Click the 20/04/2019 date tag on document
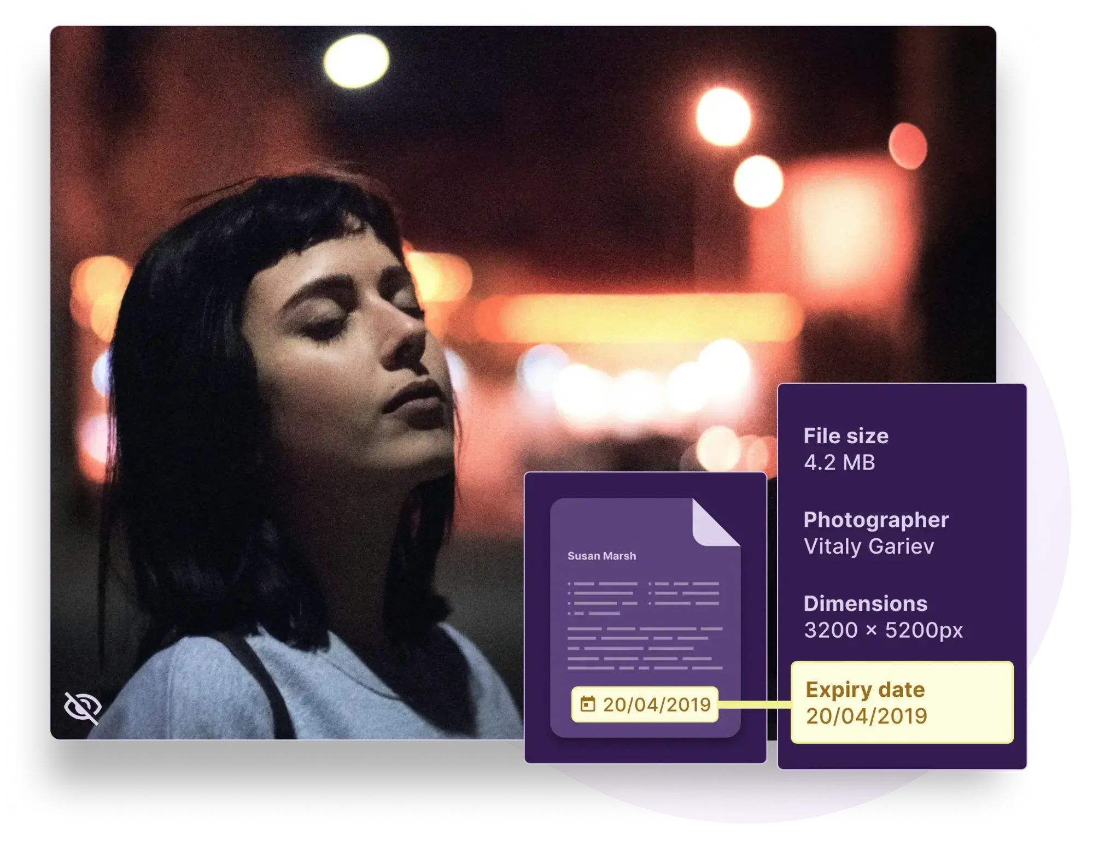Viewport: 1093px width, 852px height. tap(645, 704)
